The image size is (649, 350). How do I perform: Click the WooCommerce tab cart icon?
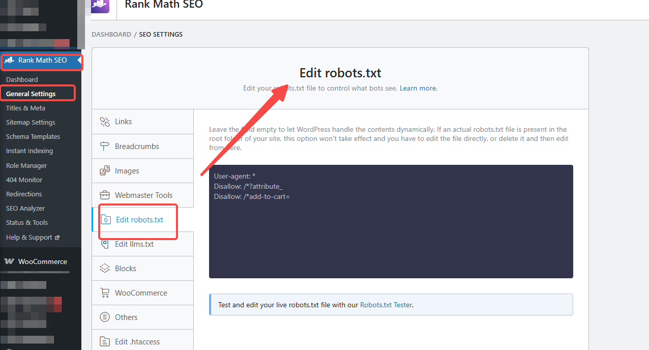[105, 293]
